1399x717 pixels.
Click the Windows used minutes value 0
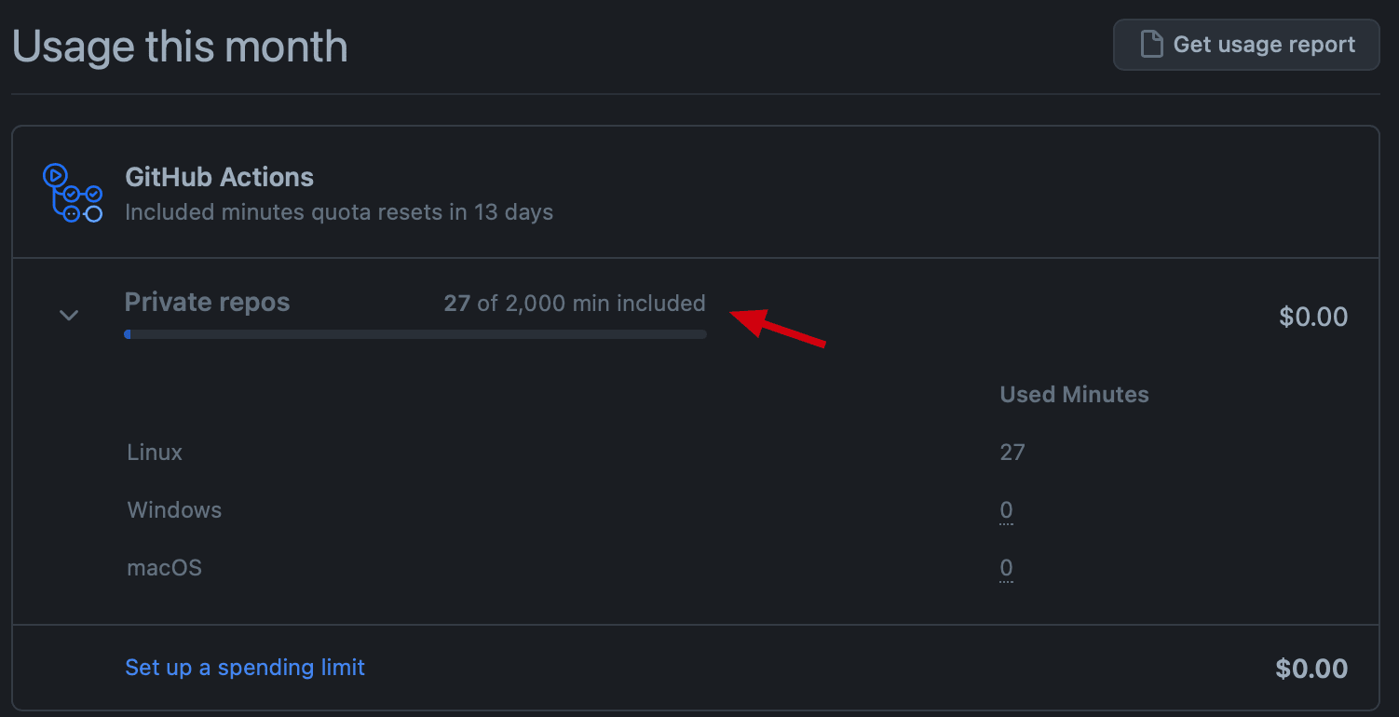click(1006, 510)
